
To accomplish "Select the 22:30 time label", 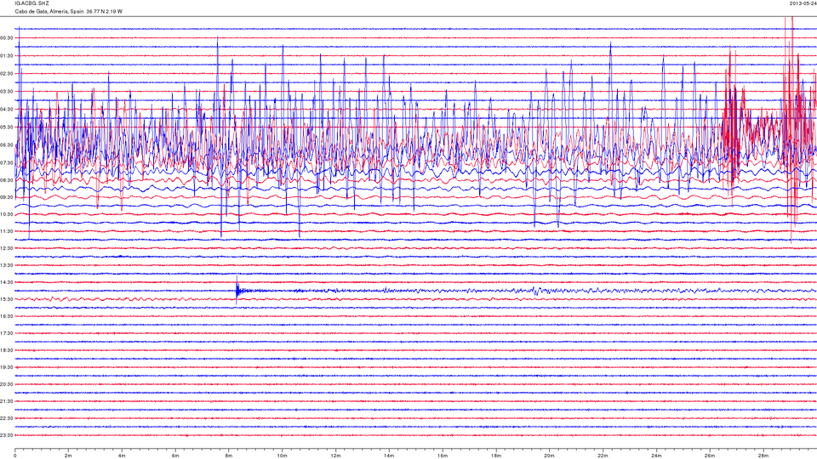I will click(6, 418).
